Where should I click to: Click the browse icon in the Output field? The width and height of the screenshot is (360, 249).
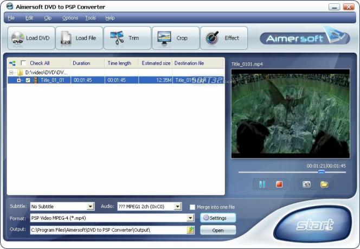point(190,230)
